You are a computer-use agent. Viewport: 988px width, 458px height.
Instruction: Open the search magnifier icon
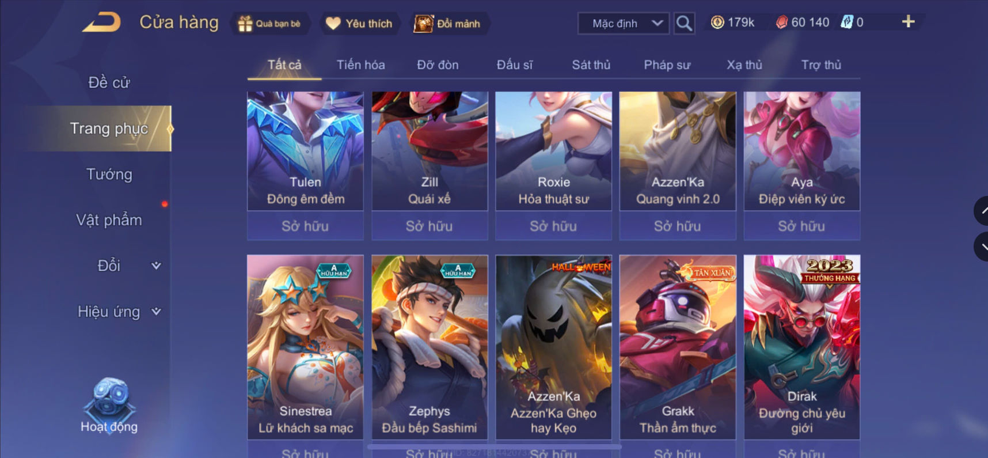click(684, 23)
